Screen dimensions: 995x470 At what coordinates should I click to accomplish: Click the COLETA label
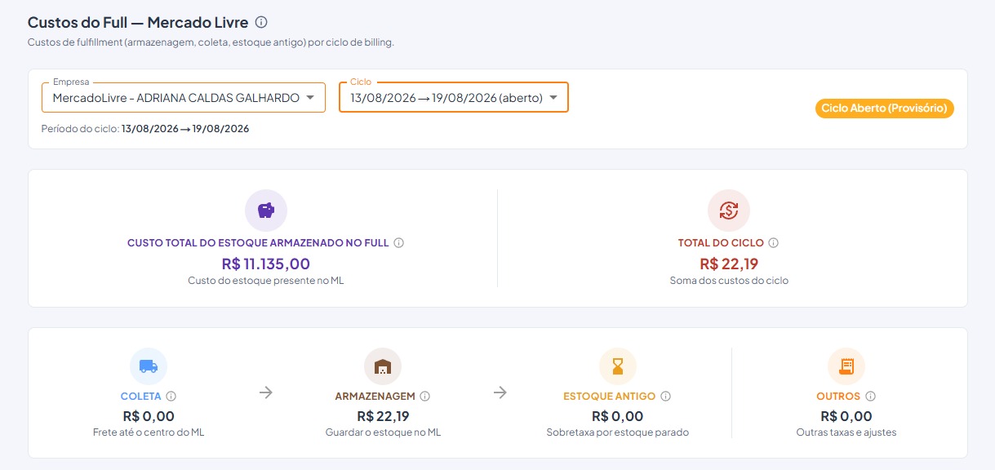pyautogui.click(x=140, y=397)
